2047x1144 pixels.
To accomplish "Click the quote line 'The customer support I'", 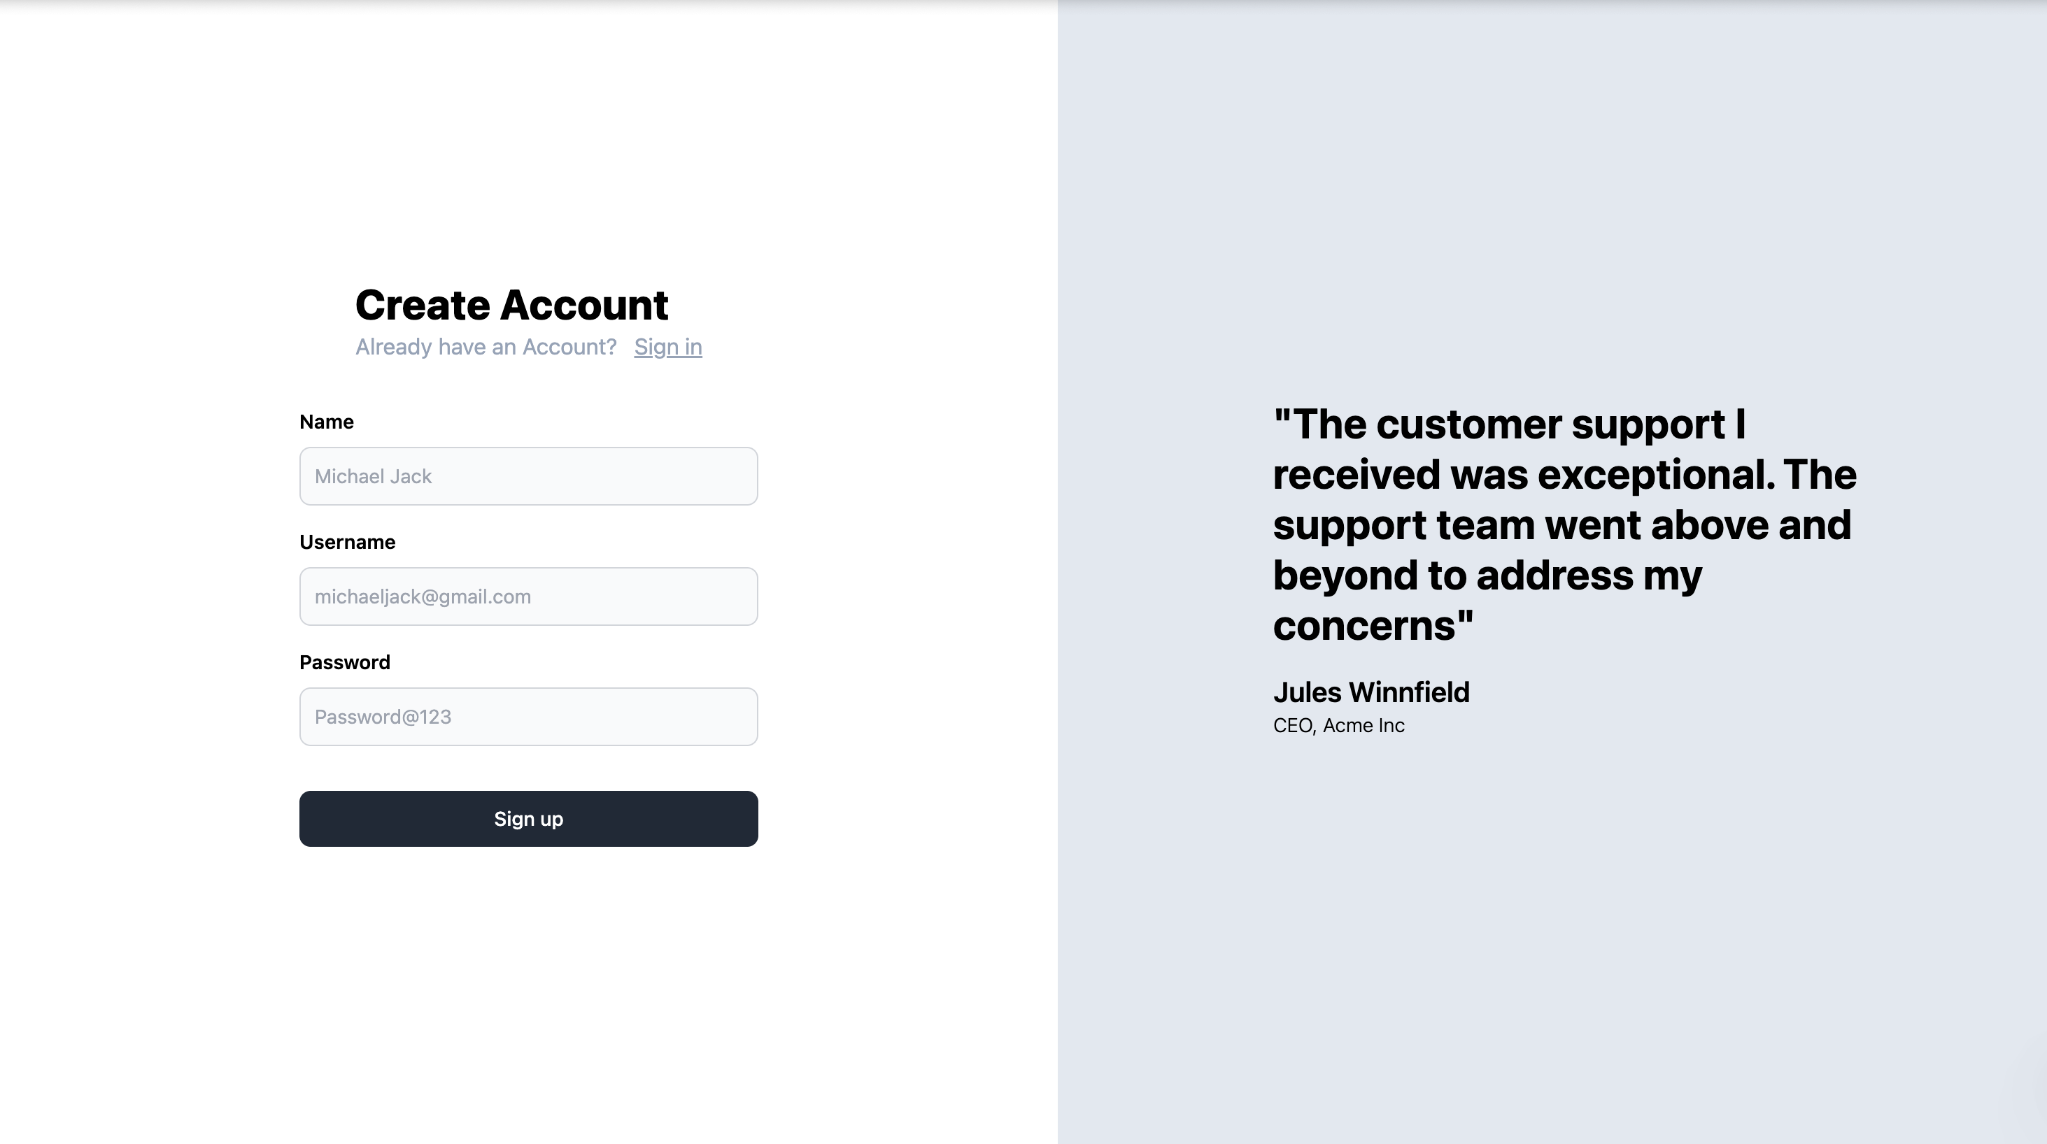I will (x=1510, y=424).
